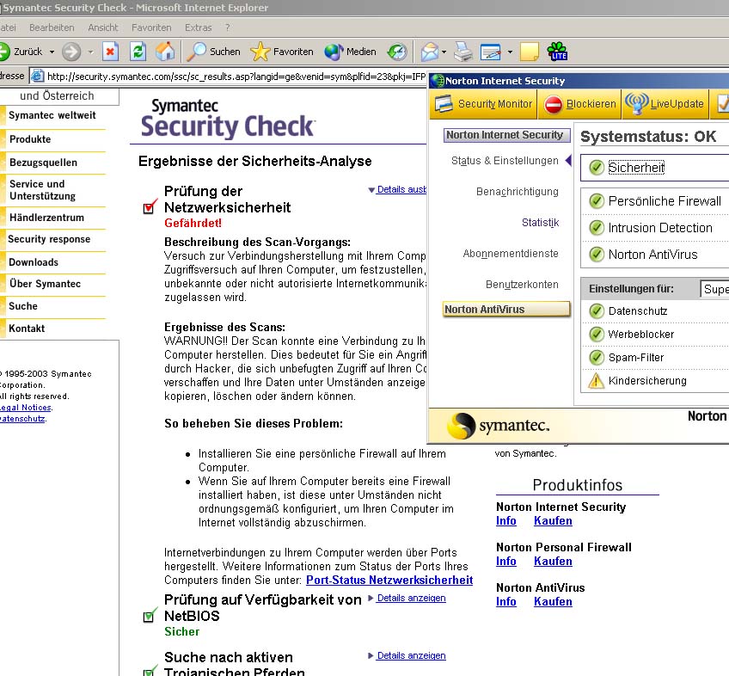The width and height of the screenshot is (729, 676).
Task: Click the check icon beside Datenschutz
Action: [x=597, y=310]
